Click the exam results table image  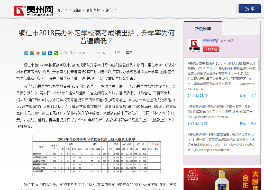[x=96, y=155]
